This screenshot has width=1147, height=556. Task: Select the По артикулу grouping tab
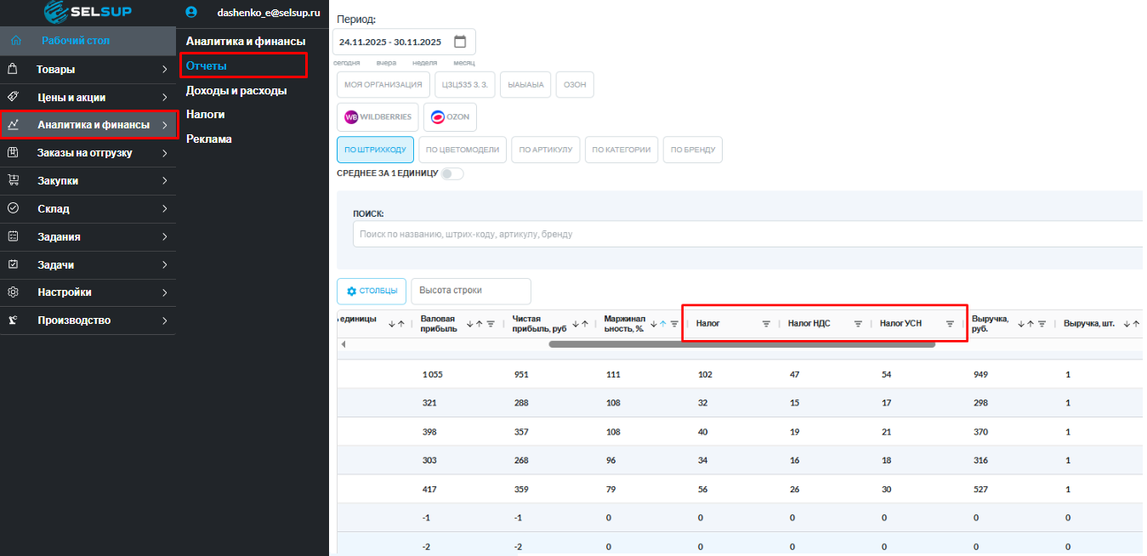pos(546,150)
